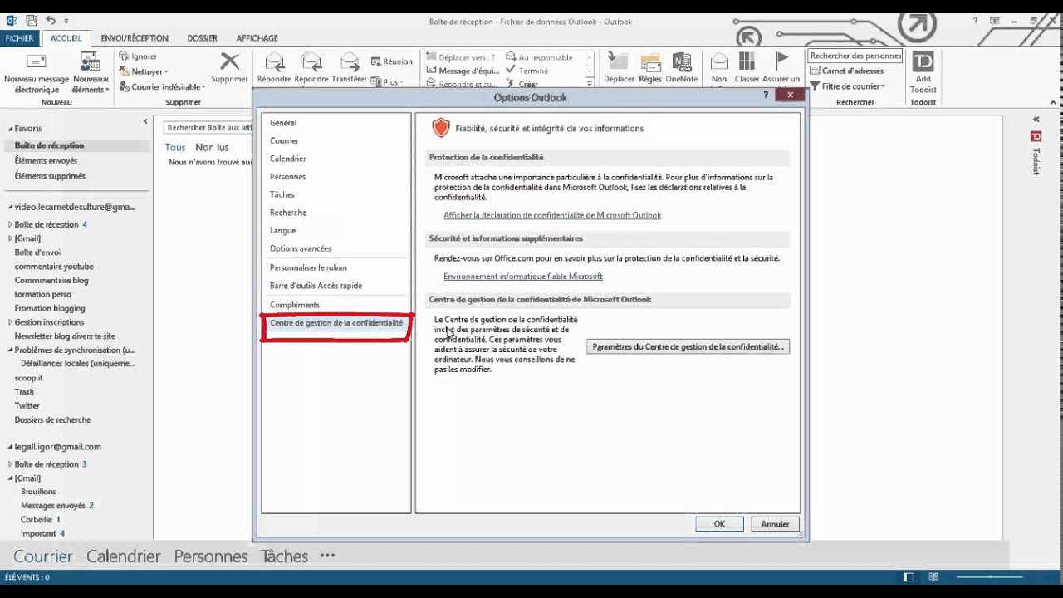Click the Règles icon
Viewport: 1063px width, 598px height.
click(650, 62)
